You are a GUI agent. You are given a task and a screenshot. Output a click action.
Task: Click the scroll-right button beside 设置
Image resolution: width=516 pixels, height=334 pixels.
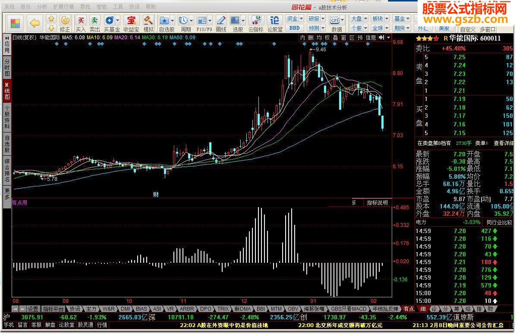click(x=22, y=309)
